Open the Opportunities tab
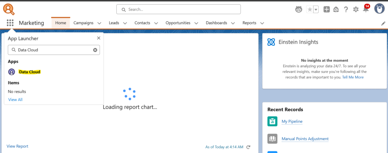The height and width of the screenshot is (153, 388). pyautogui.click(x=178, y=23)
